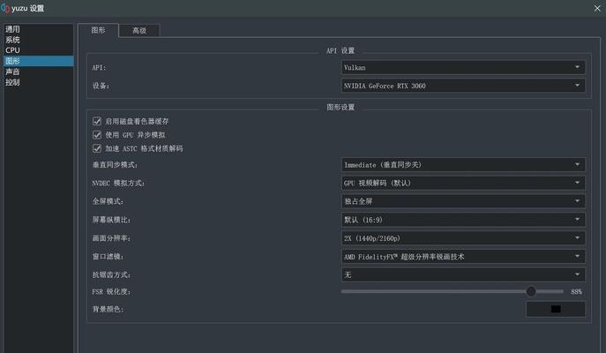Open the 抗锯齿方式 dropdown
Screen dimensions: 606x353
point(463,274)
